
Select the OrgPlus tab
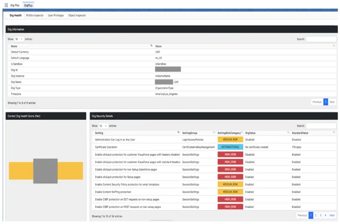coord(28,5)
